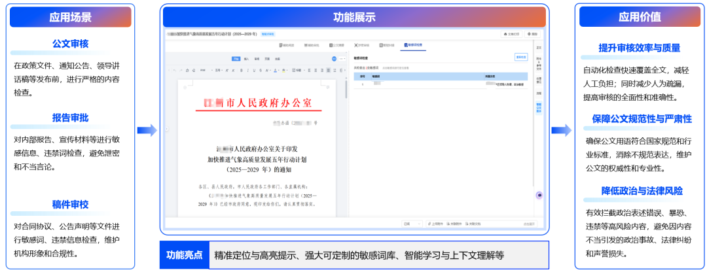Click the decrease font size icon

tap(233, 70)
